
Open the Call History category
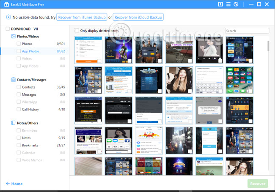point(30,109)
